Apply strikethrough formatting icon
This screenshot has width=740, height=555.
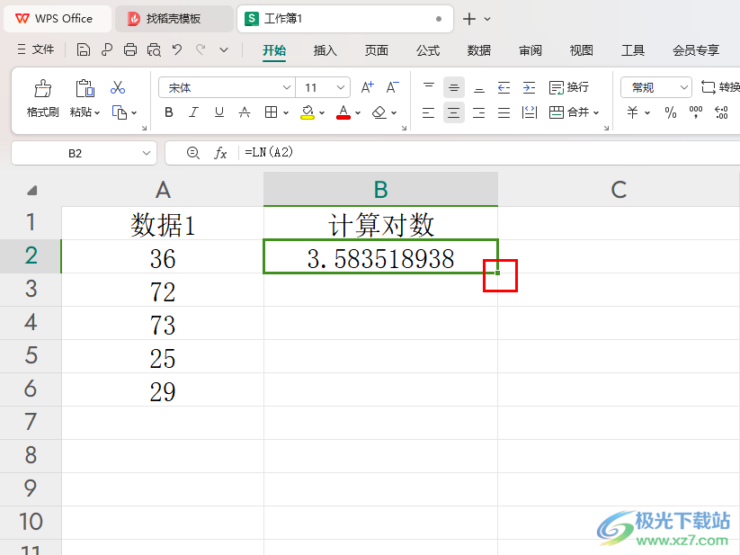245,112
